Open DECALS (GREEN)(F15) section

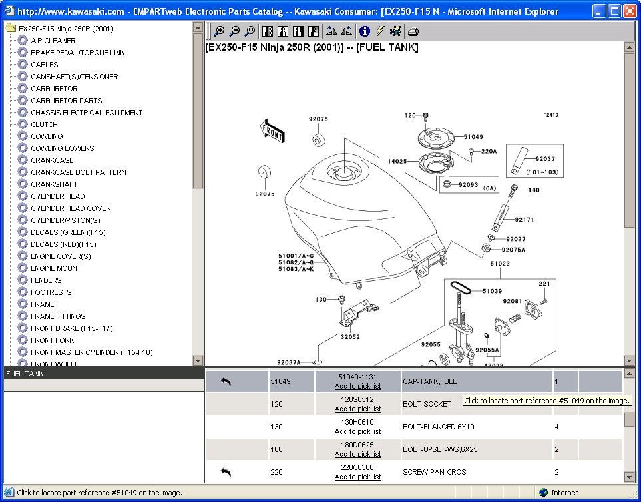pyautogui.click(x=69, y=232)
